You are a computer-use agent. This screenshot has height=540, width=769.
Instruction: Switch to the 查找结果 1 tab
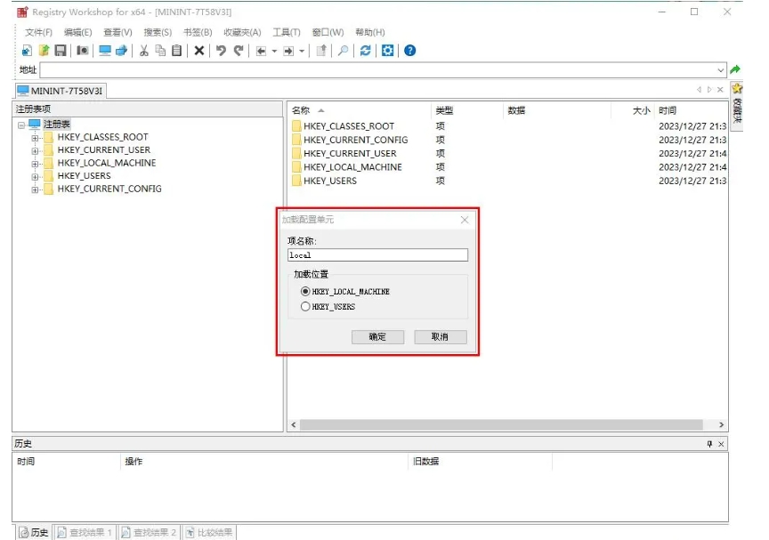click(85, 532)
